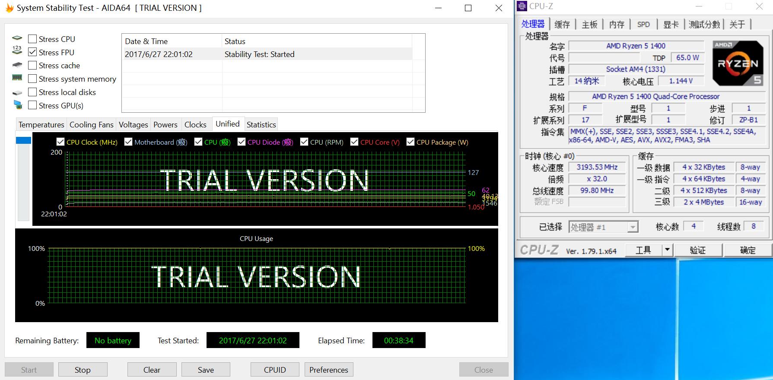Click the blue graph scale slider
The width and height of the screenshot is (773, 380).
tap(23, 140)
